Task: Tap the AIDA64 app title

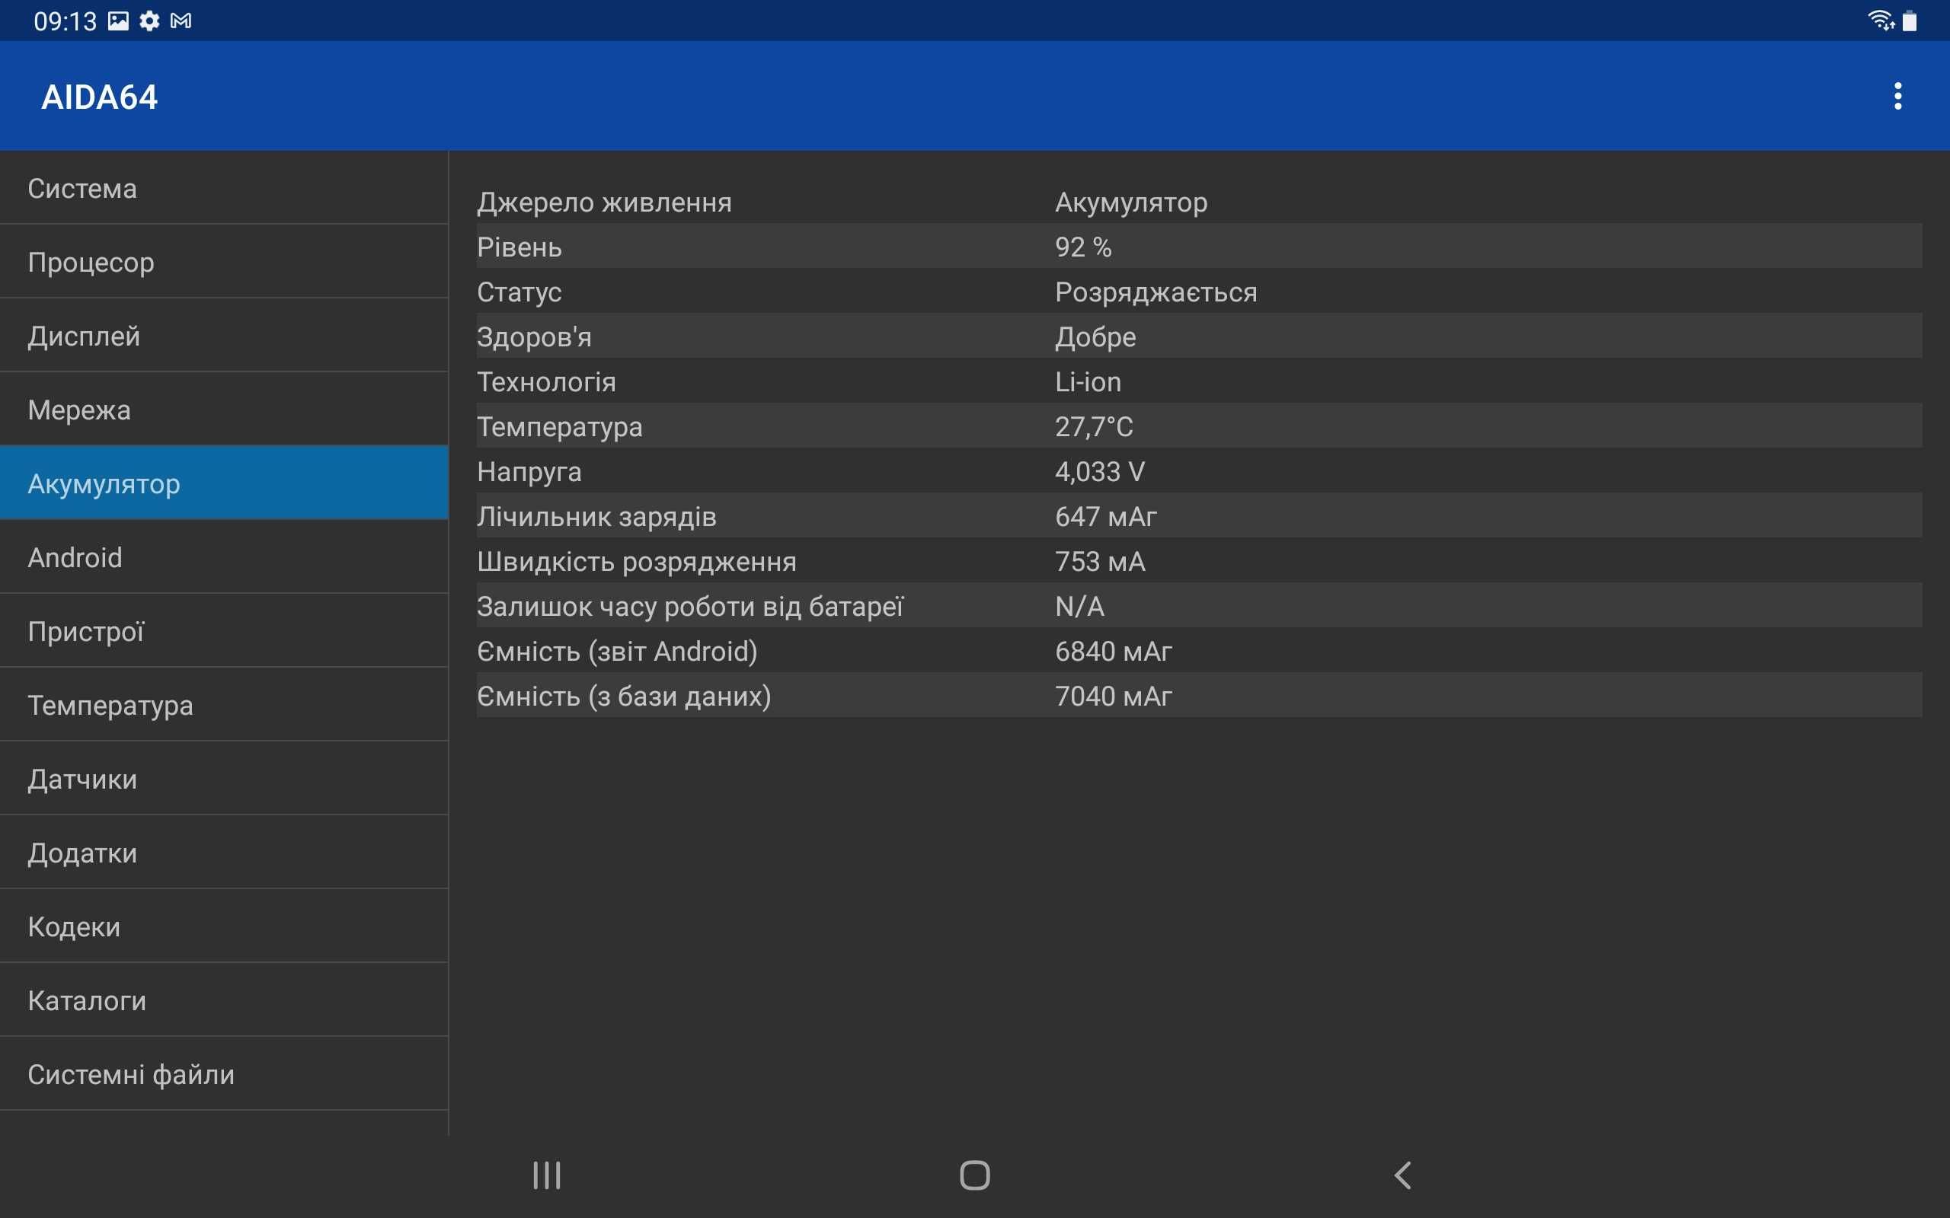Action: point(100,97)
